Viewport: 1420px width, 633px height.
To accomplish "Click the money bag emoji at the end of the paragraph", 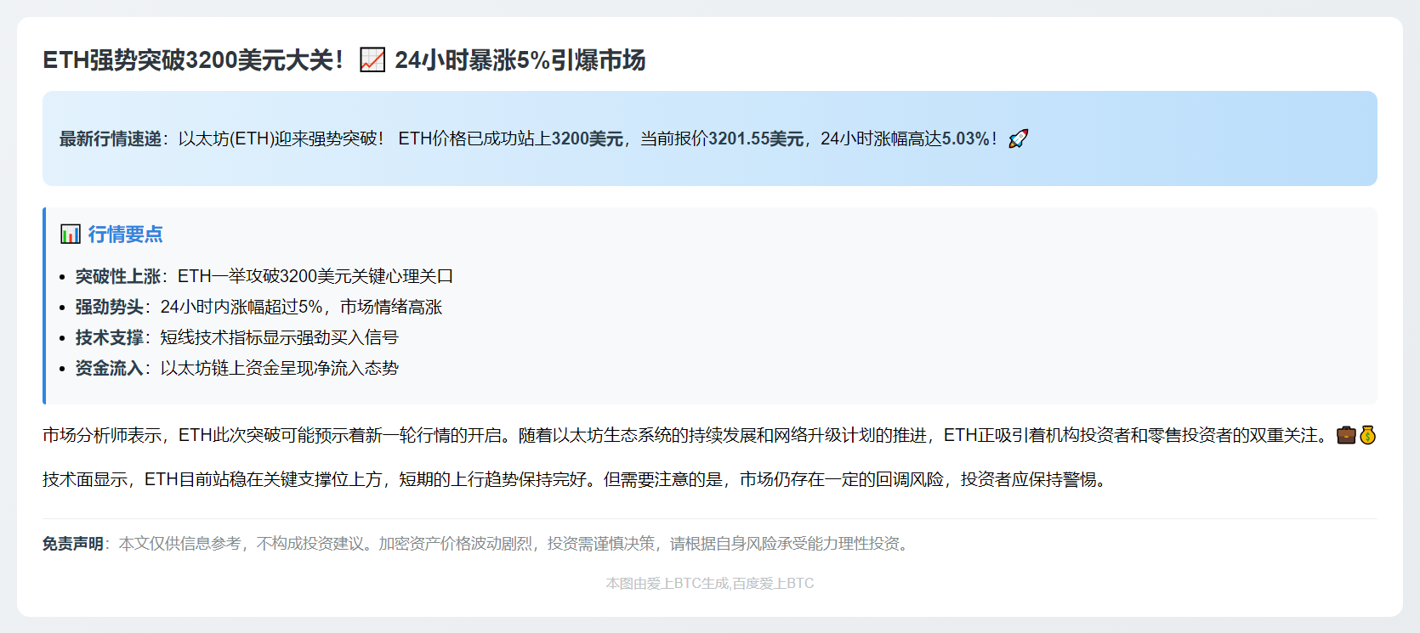I will coord(1367,435).
